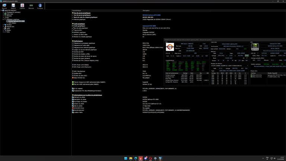
Task: Open the À propos info icon
Action: pos(40,6)
